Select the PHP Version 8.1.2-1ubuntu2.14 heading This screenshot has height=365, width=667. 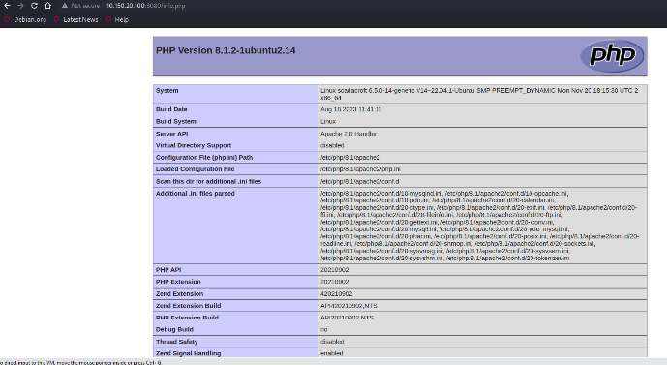point(226,50)
